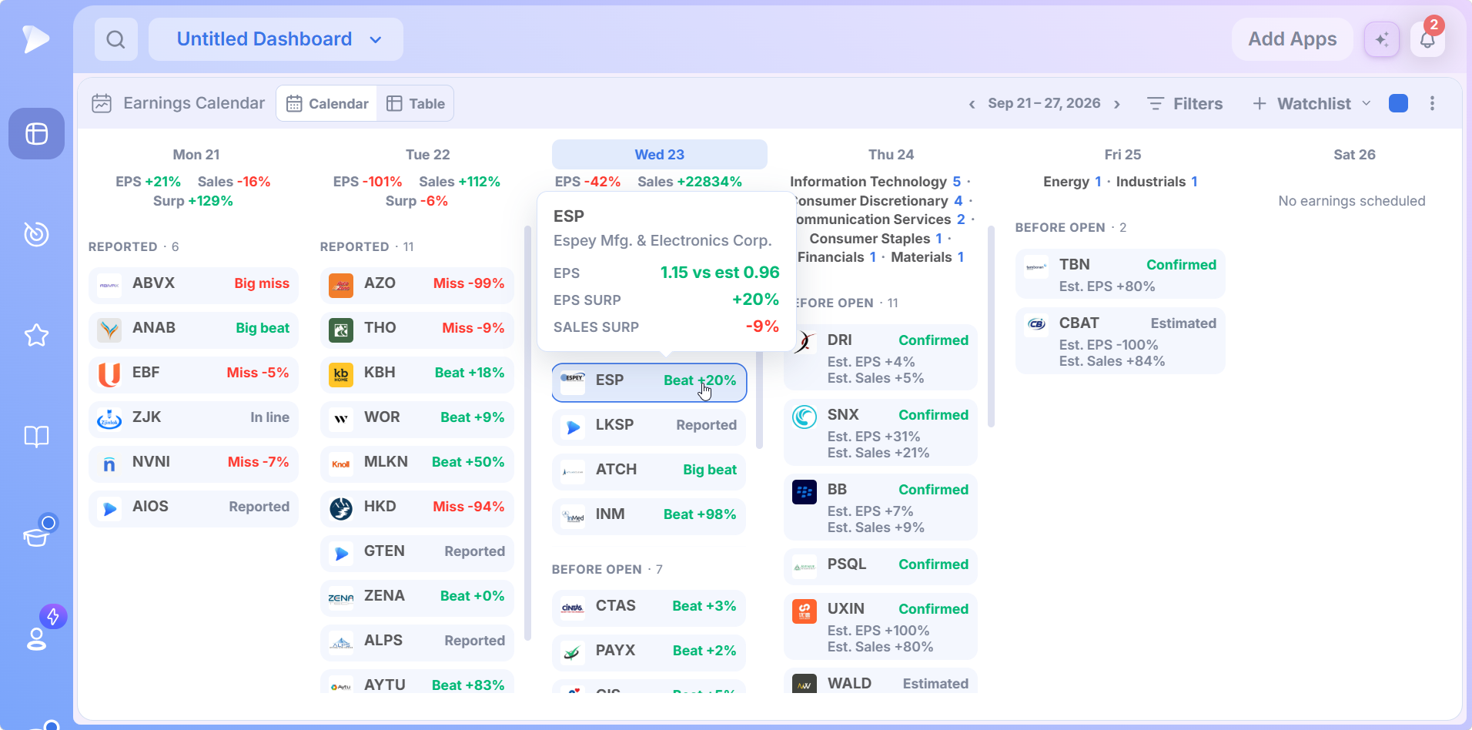Expand the Untitled Dashboard dropdown
Viewport: 1472px width, 730px height.
(276, 39)
